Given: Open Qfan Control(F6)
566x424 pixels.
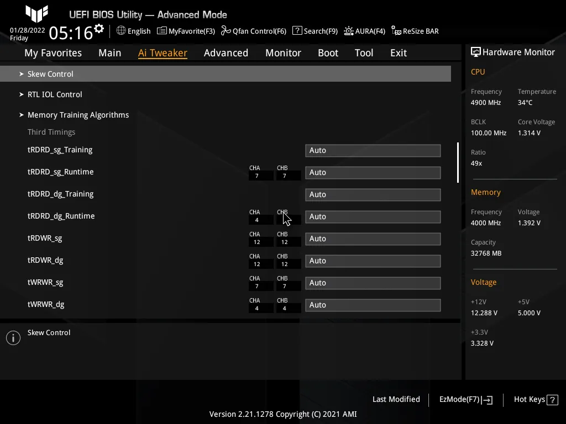Looking at the screenshot, I should 259,31.
